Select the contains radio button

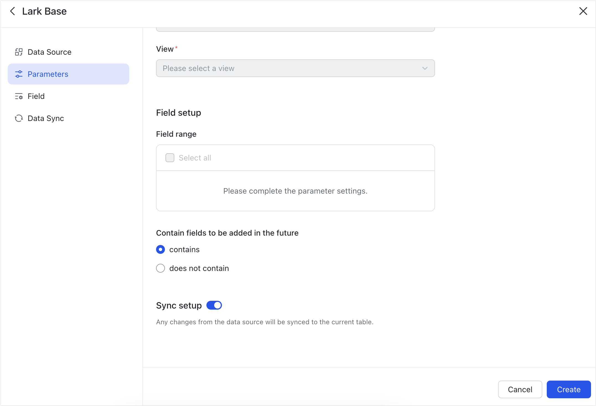pyautogui.click(x=160, y=249)
